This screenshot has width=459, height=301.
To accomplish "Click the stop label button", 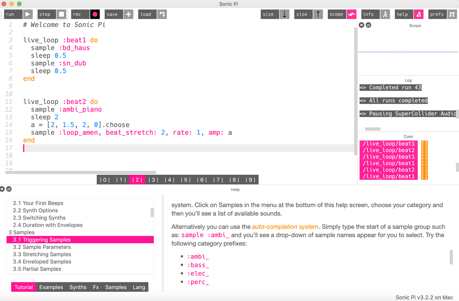I will [x=47, y=15].
